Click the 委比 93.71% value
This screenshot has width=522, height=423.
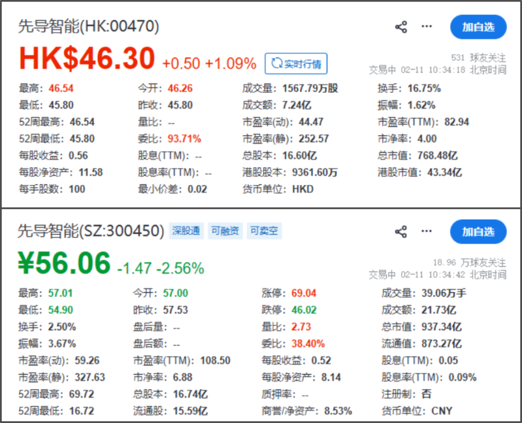pyautogui.click(x=184, y=139)
